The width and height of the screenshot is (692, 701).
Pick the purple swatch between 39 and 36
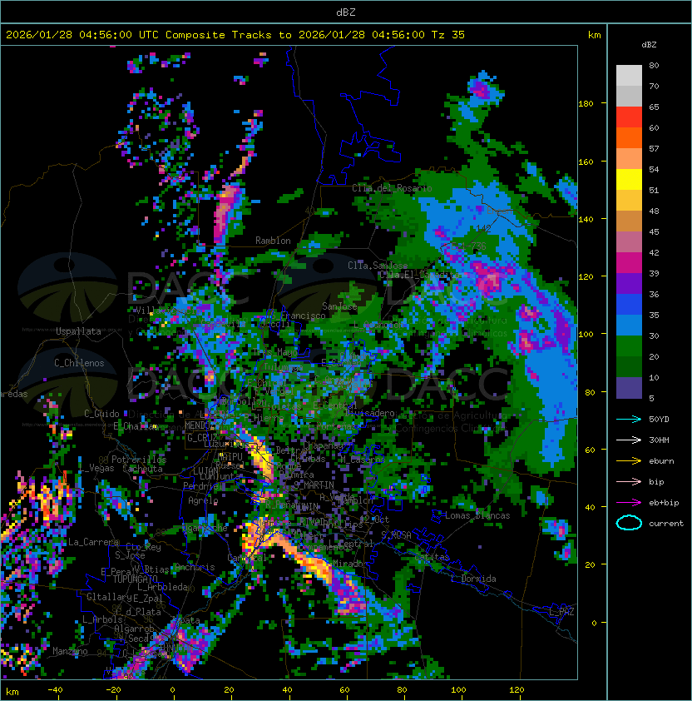tap(629, 283)
